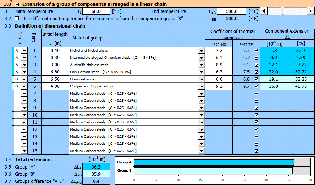Toggle the αTI-TE checkbox for part 2
The image size is (315, 185).
[x=256, y=58]
